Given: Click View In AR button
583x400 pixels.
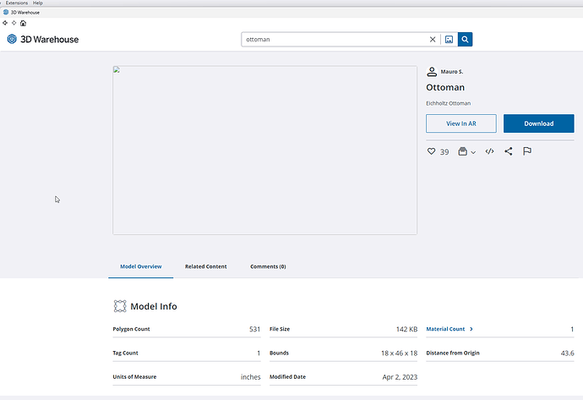Looking at the screenshot, I should [461, 123].
